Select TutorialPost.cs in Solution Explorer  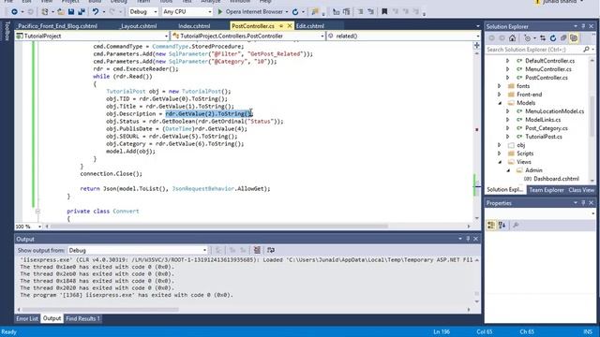(544, 137)
